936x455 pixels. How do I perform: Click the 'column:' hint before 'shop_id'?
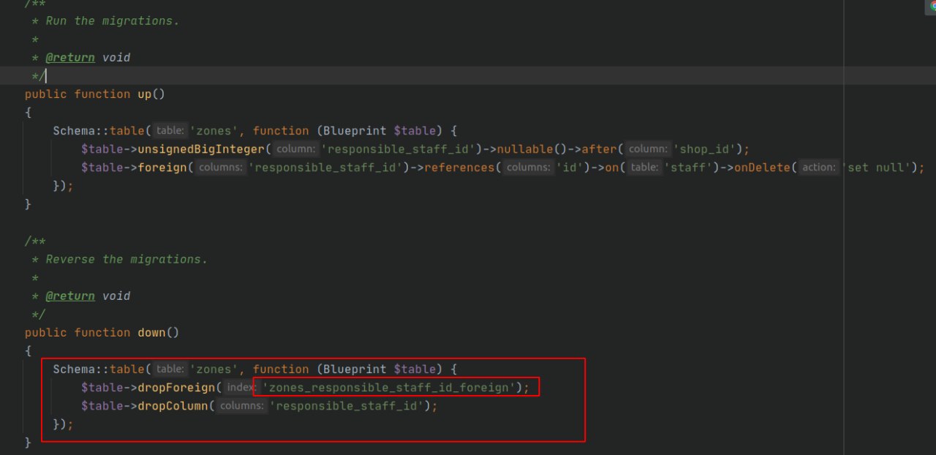click(648, 149)
